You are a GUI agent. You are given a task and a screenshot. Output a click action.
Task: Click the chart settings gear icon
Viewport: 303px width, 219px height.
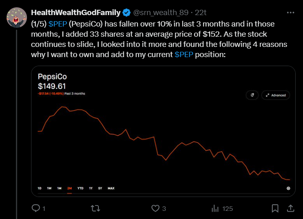pyautogui.click(x=288, y=188)
